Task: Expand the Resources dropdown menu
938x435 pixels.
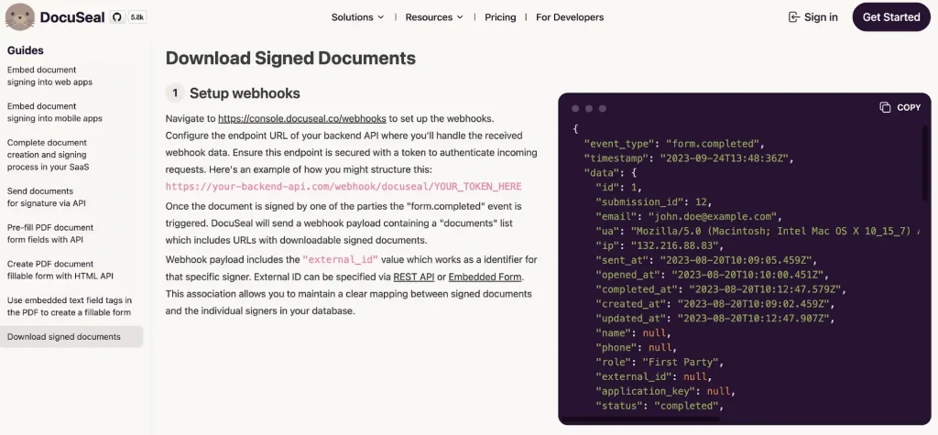Action: pyautogui.click(x=434, y=17)
